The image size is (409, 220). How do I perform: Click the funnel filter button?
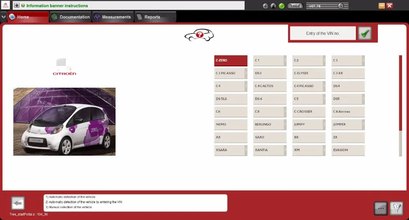pyautogui.click(x=396, y=208)
